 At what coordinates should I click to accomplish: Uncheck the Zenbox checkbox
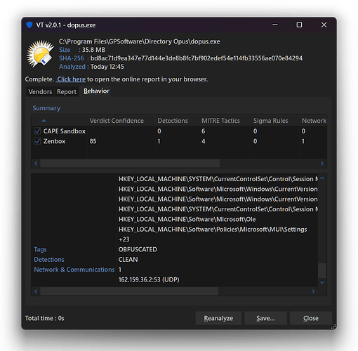pos(37,141)
